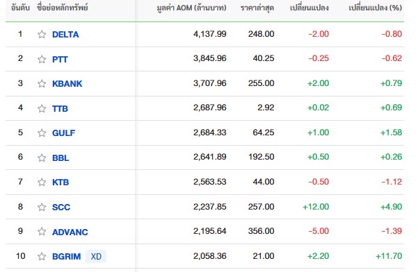Image resolution: width=418 pixels, height=272 pixels.
Task: Click the star icon beside GULF
Action: point(42,133)
